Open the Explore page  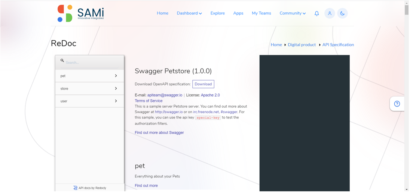[x=218, y=13]
